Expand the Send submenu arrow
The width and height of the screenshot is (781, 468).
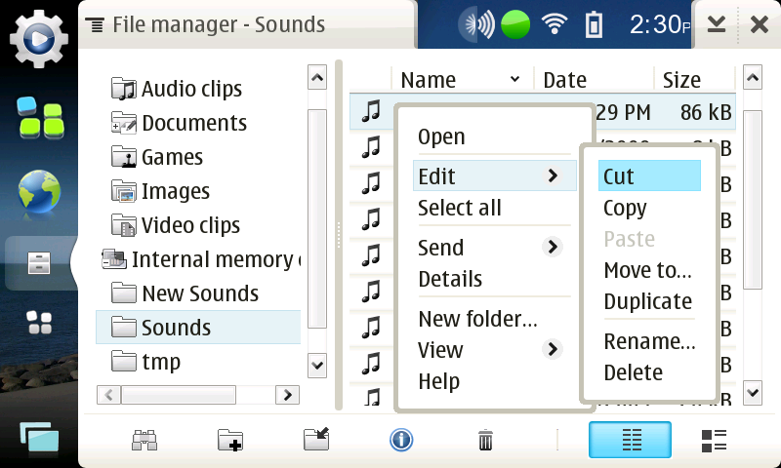tap(553, 248)
